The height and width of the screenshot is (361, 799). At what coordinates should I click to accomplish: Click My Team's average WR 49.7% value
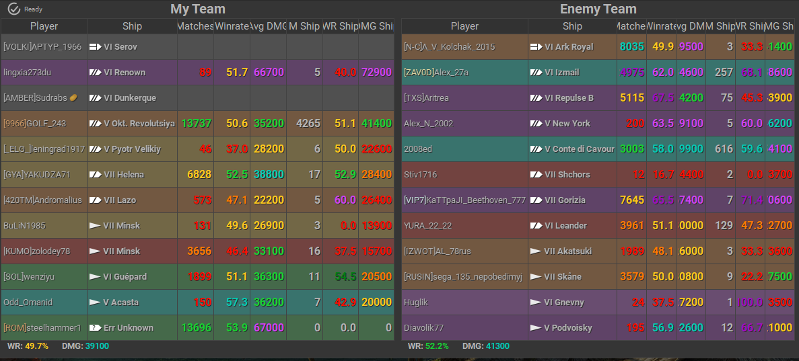click(37, 346)
